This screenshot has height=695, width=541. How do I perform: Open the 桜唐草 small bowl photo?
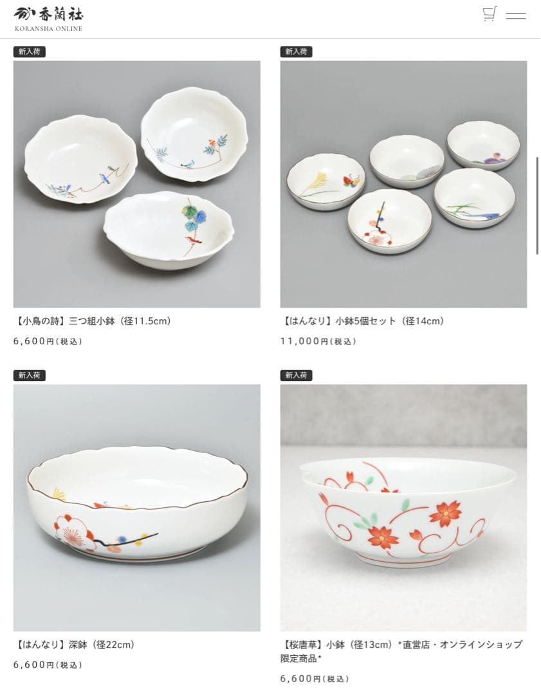[403, 508]
